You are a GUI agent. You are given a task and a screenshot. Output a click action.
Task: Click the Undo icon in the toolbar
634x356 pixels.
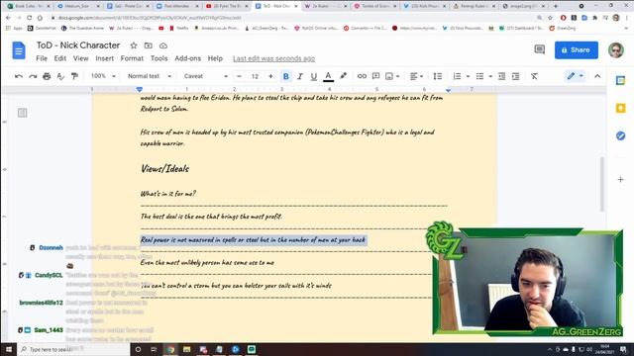coord(19,76)
